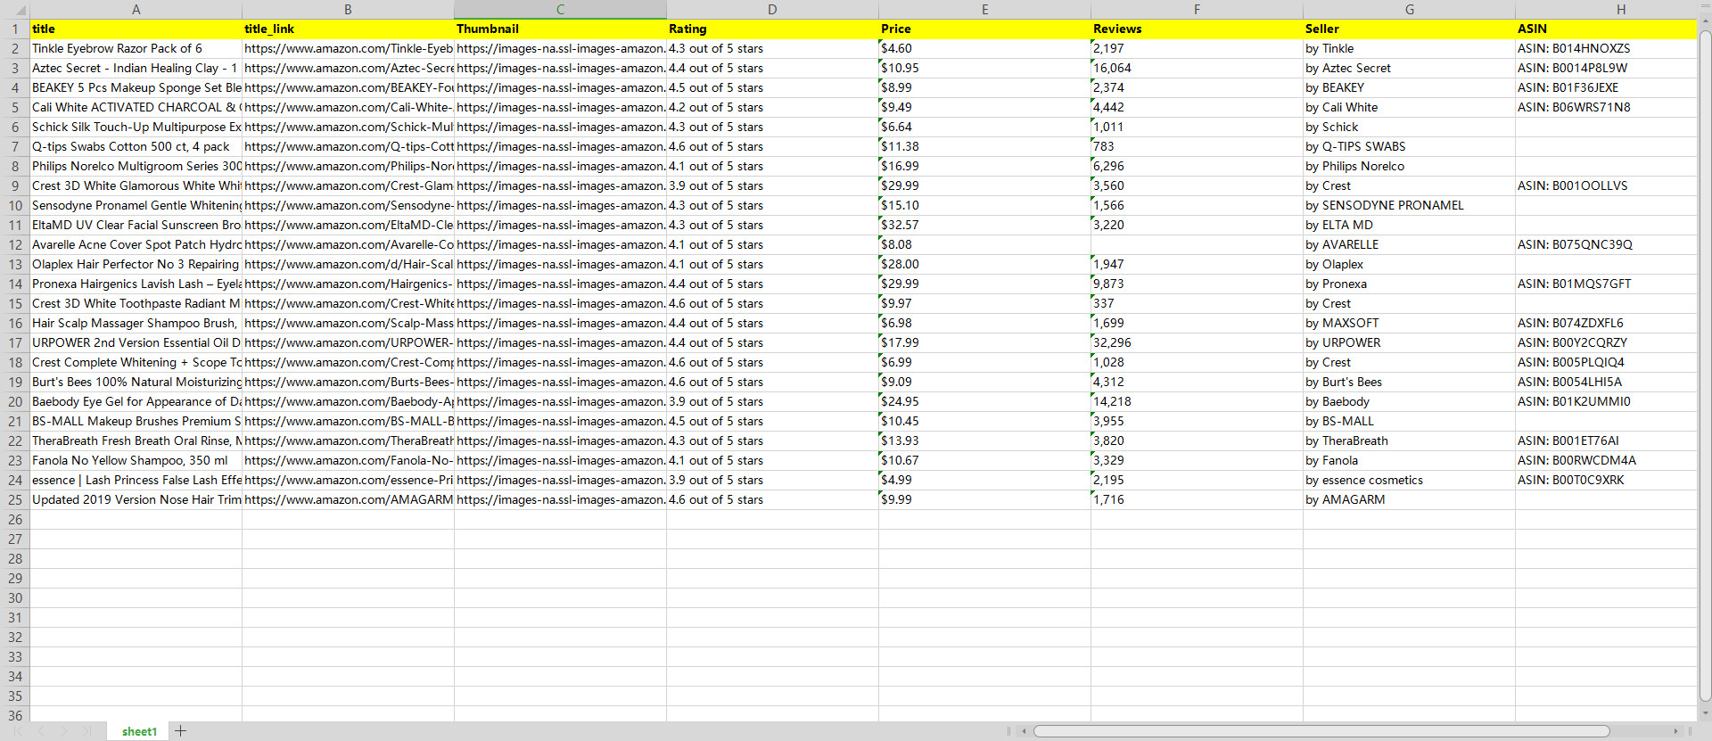Select the 'ASIN' header cell

1606,29
